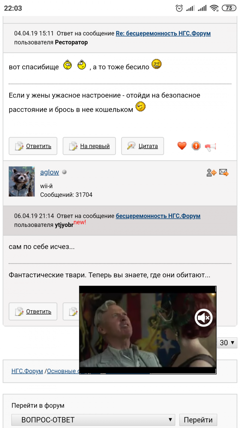Image resolution: width=240 pixels, height=428 pixels.
Task: Open aglow's raccoon avatar
Action: (22, 181)
